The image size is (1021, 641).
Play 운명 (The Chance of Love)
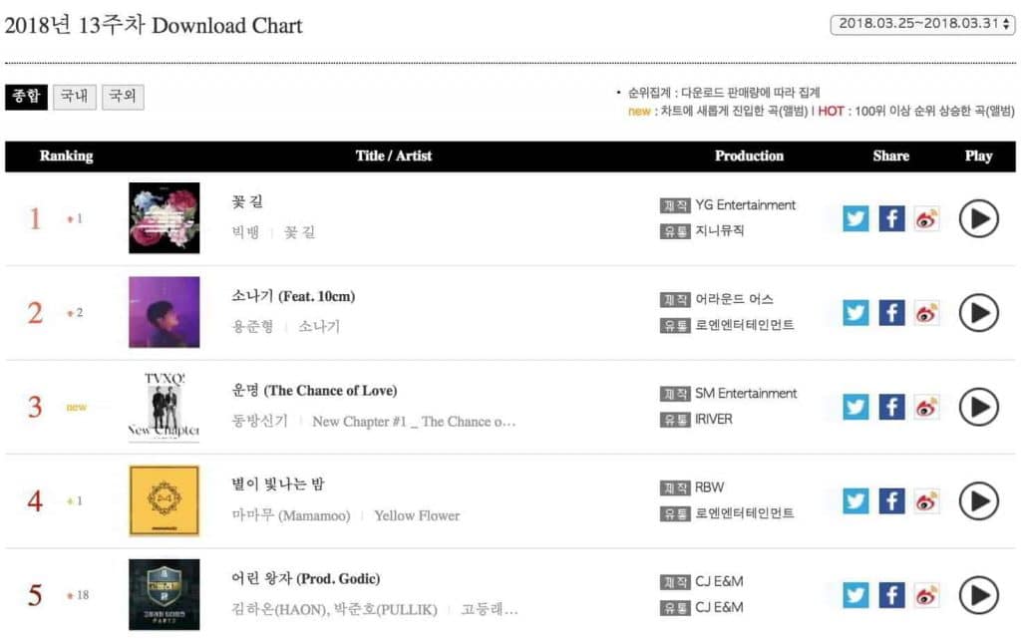click(x=978, y=407)
